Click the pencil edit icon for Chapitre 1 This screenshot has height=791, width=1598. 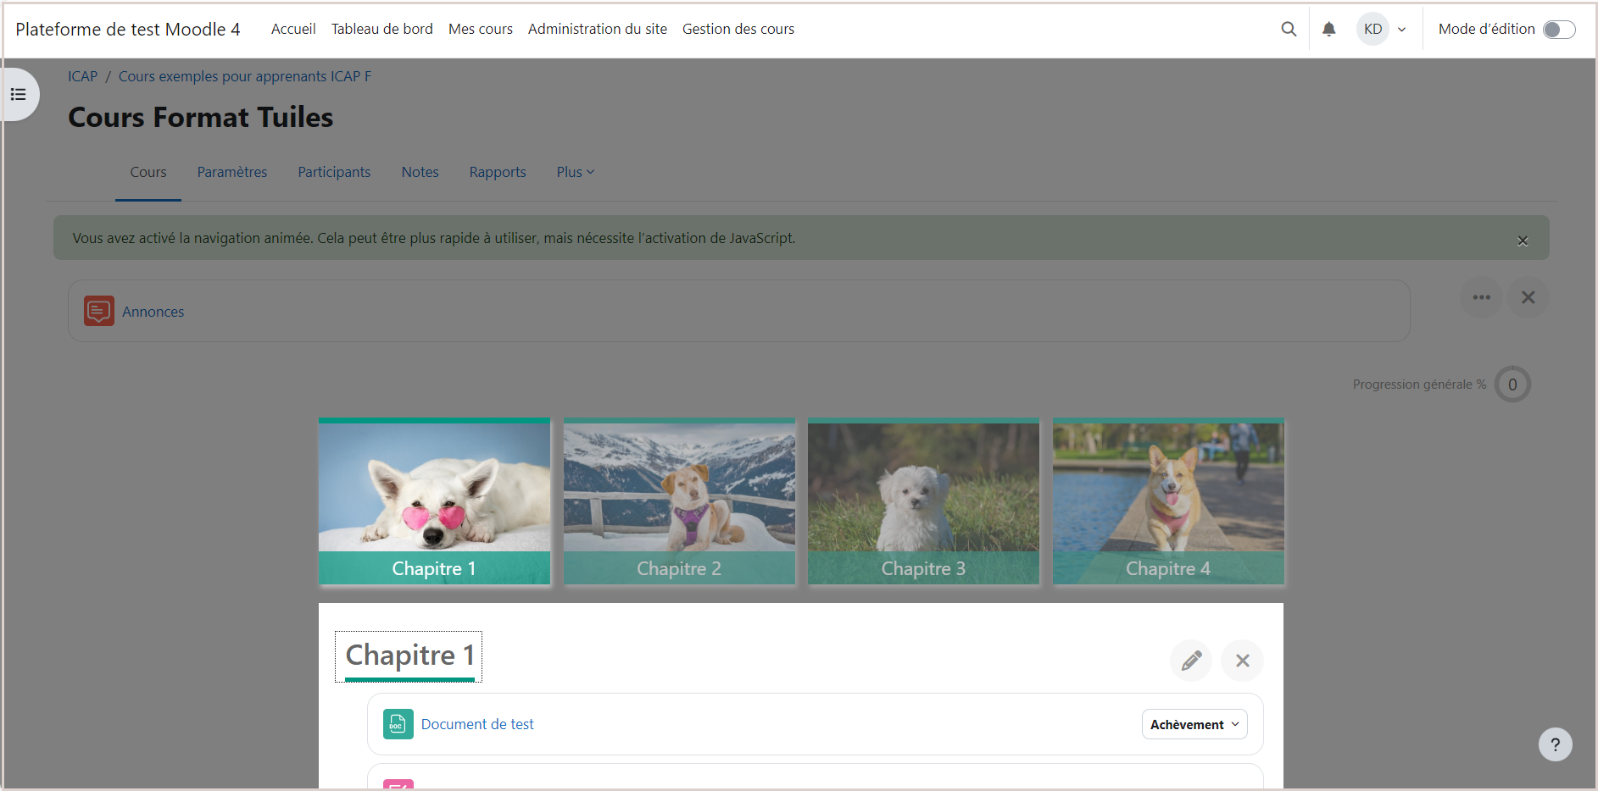pos(1191,661)
